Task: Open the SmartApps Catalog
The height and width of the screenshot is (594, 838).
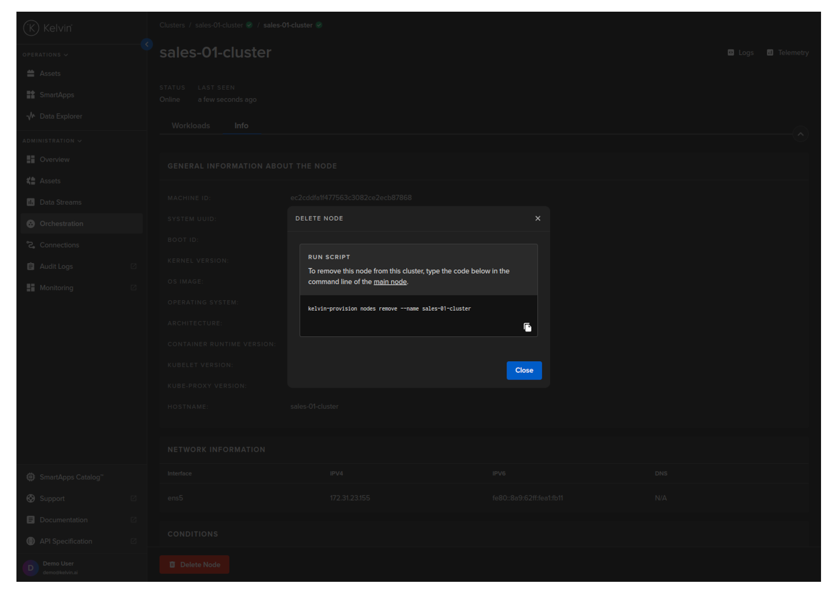Action: click(x=71, y=477)
